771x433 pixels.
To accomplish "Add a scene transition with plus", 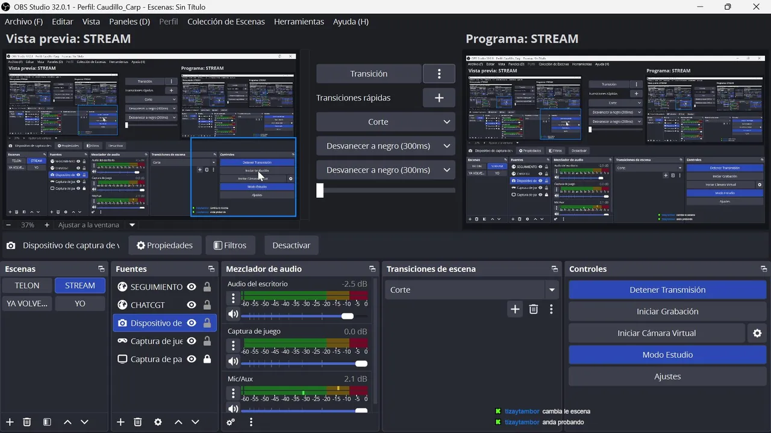I will click(515, 309).
